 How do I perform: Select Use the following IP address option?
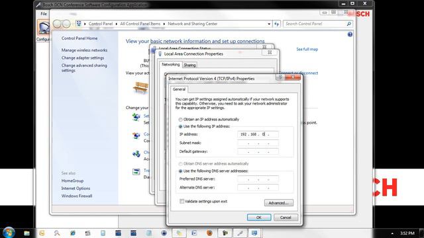(180, 126)
